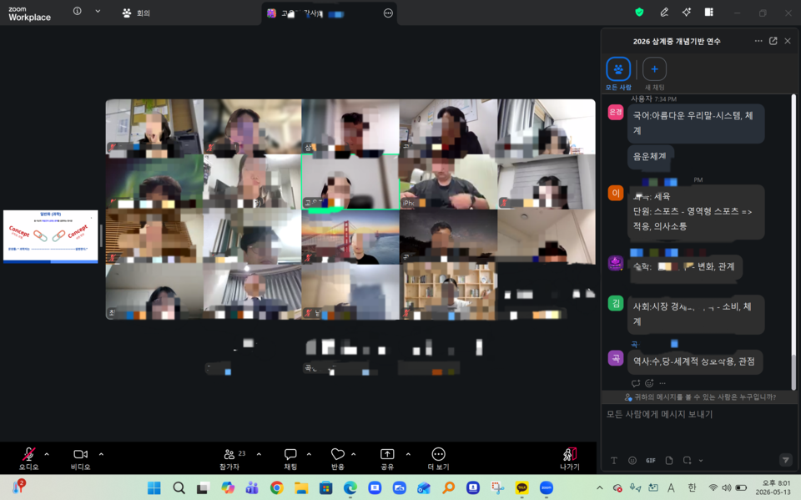
Task: Open the AI Companion sparkle icon
Action: (x=687, y=13)
